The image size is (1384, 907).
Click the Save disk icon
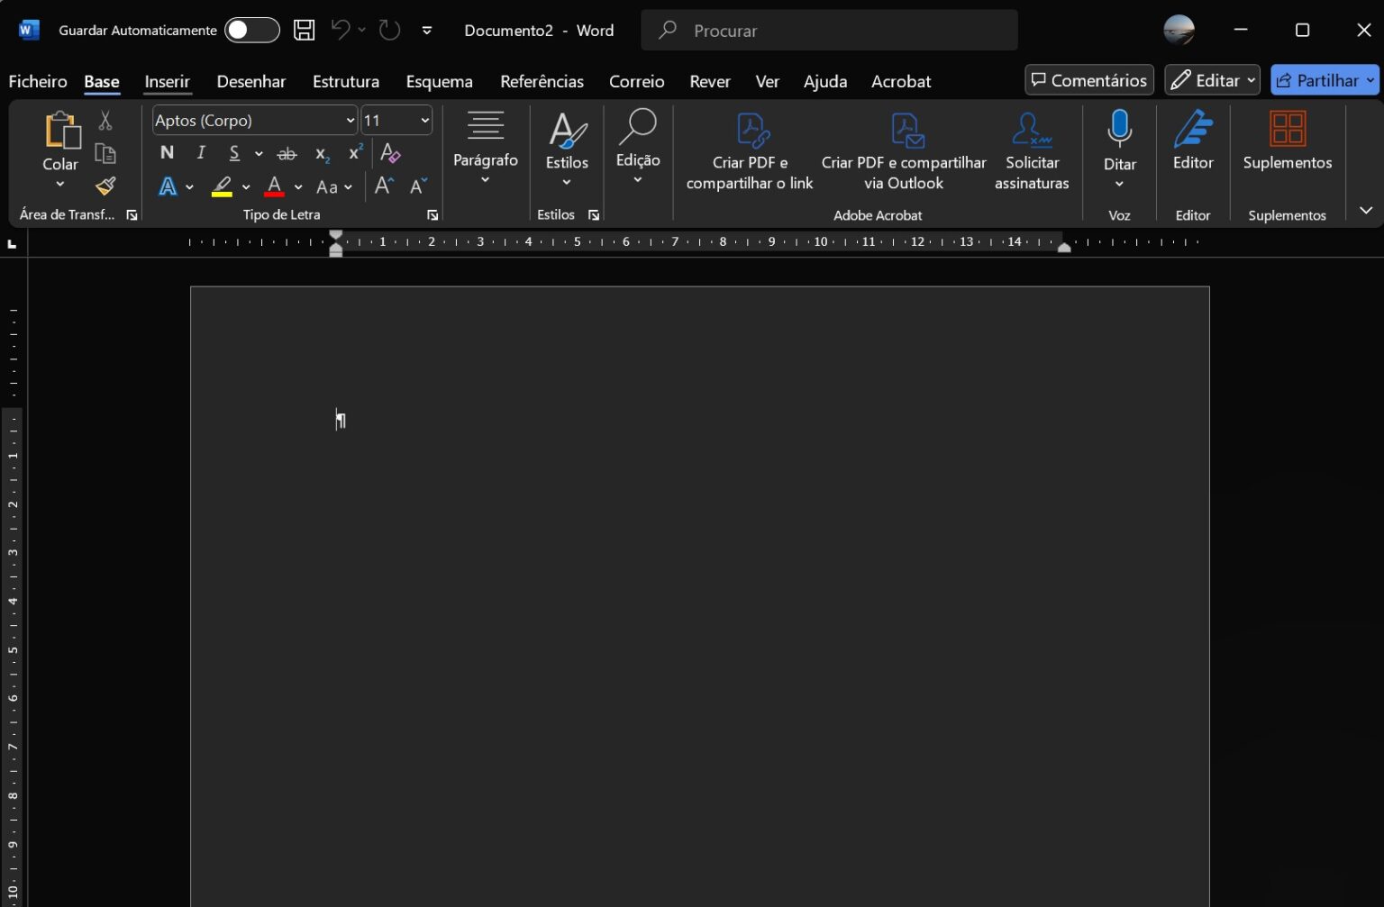click(x=305, y=30)
